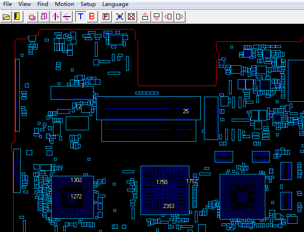Click the component label 3
This screenshot has height=232, width=304.
pos(82,86)
